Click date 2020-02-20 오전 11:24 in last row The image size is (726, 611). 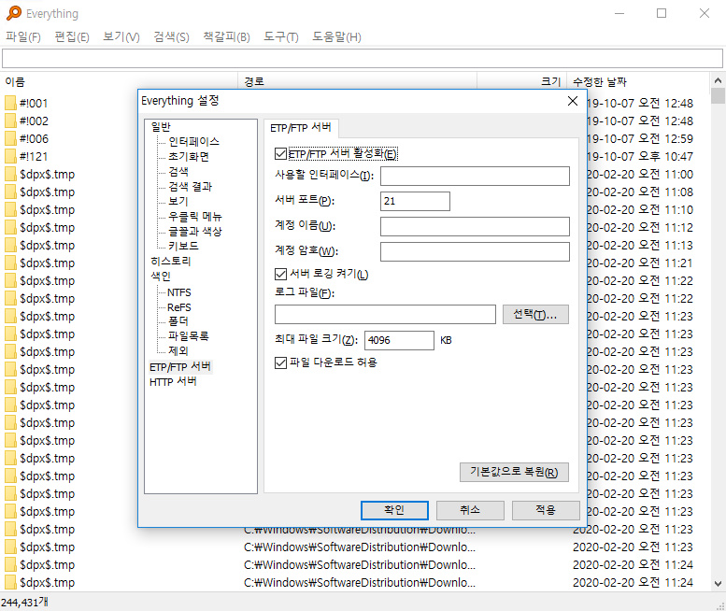(633, 582)
